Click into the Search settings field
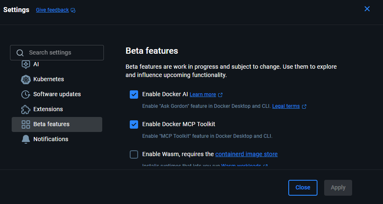383x204 pixels. click(63, 53)
